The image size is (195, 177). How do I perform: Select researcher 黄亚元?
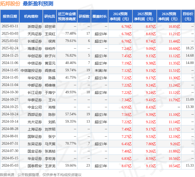click(50, 63)
